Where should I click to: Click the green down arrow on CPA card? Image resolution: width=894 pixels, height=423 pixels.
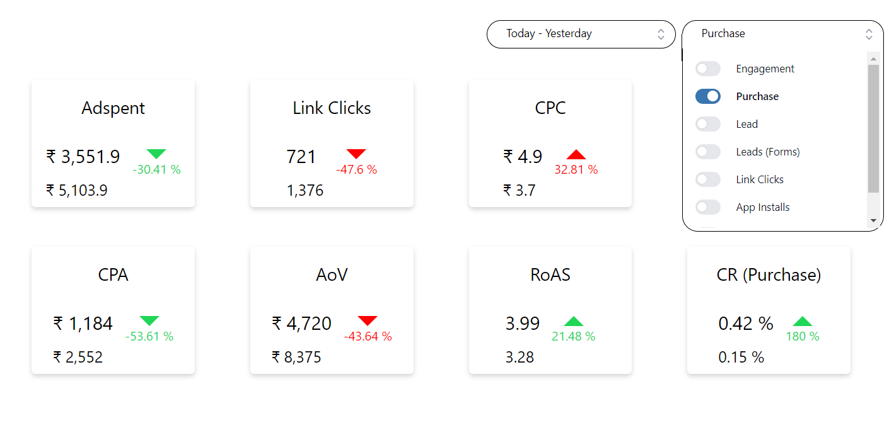pos(149,320)
